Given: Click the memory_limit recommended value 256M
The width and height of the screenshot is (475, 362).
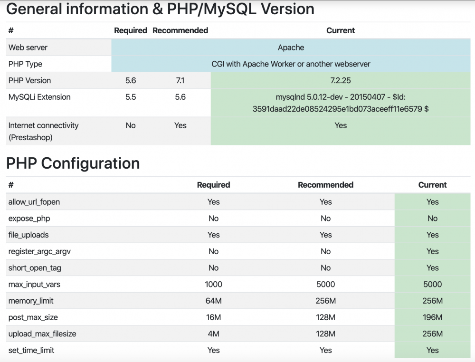Looking at the screenshot, I should [326, 301].
